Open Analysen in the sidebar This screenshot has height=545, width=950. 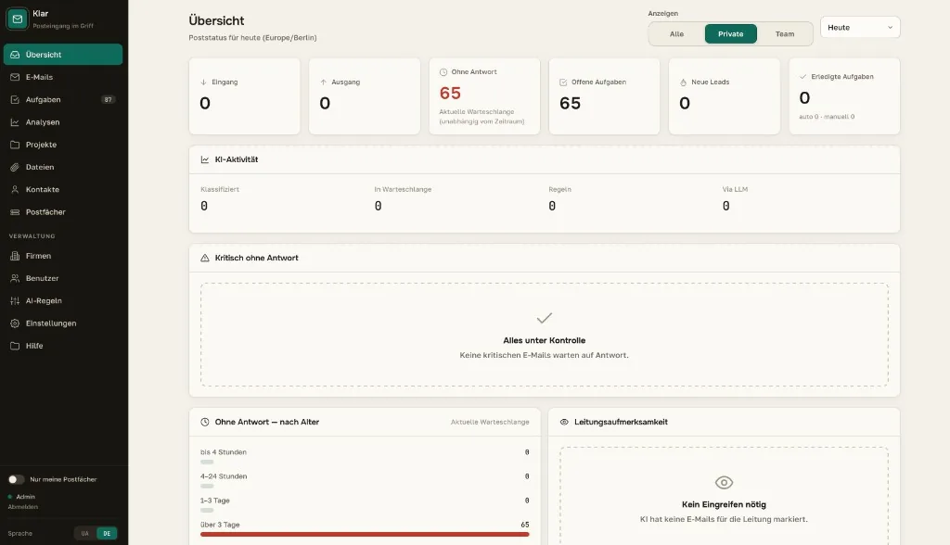coord(63,121)
